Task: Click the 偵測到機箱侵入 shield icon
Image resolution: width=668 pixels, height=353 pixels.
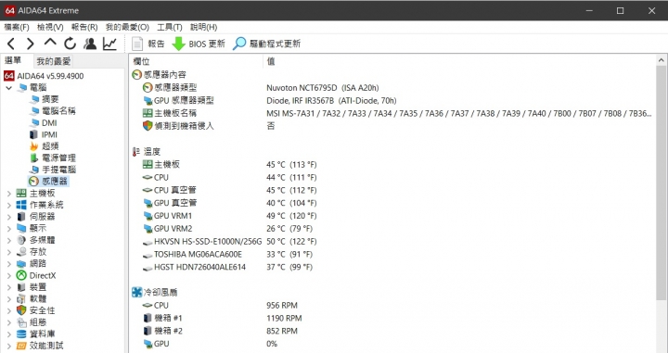Action: pos(148,126)
